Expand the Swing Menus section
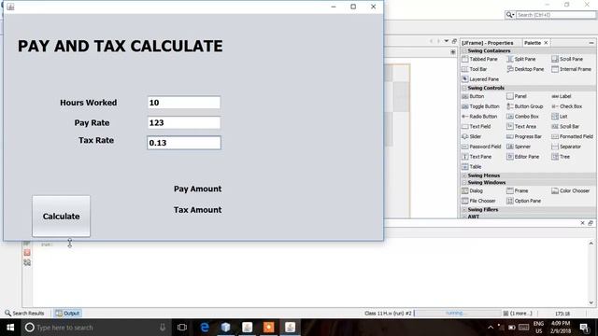The width and height of the screenshot is (598, 336). click(464, 175)
